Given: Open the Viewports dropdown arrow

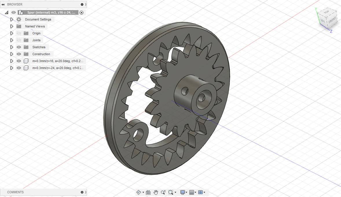Looking at the screenshot, I should [204, 192].
